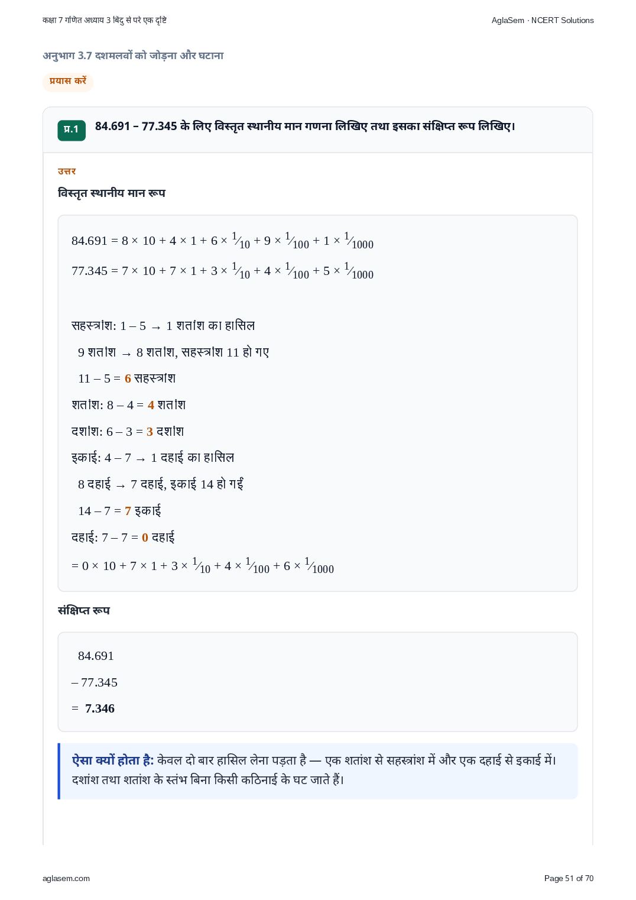This screenshot has height=900, width=636.
Task: Click the प्रयास करें orange pill label
Action: point(68,82)
